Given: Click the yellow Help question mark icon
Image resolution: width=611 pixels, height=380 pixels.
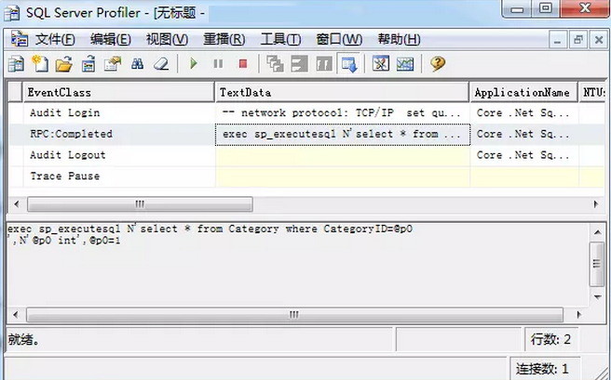Looking at the screenshot, I should pyautogui.click(x=438, y=63).
